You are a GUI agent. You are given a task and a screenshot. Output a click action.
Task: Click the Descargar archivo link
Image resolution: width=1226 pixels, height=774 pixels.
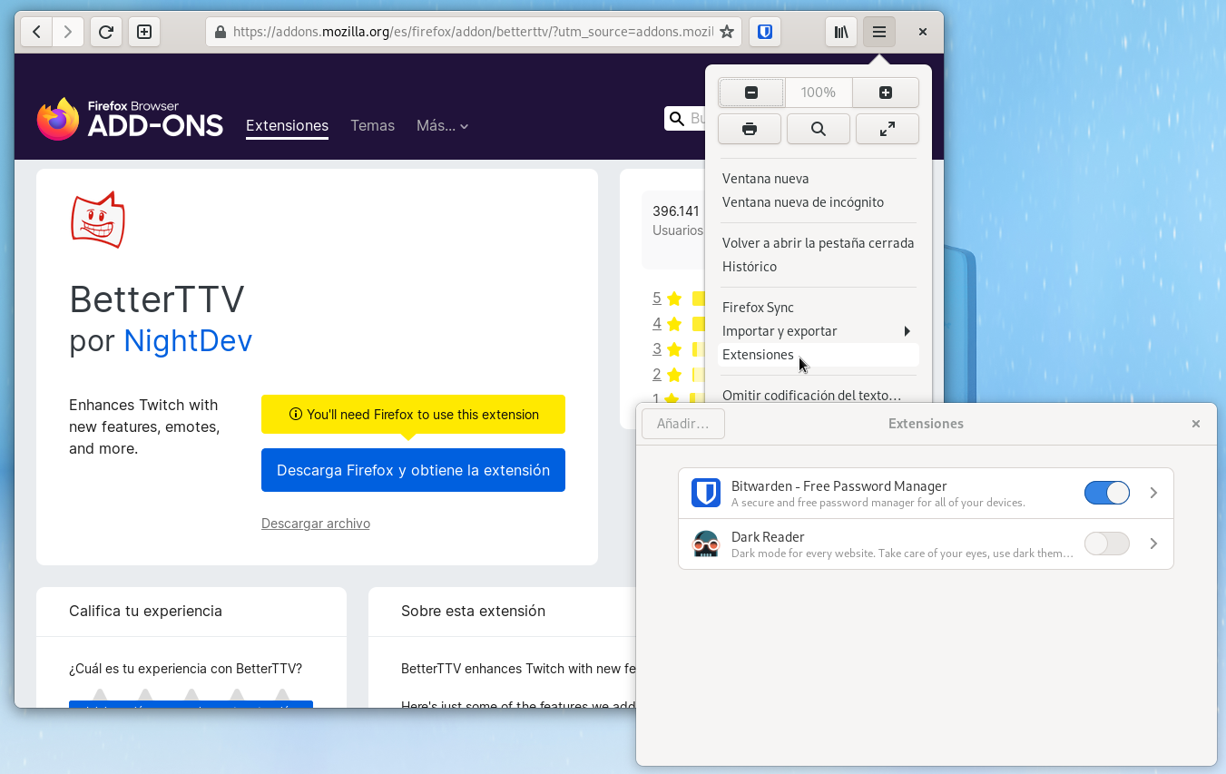tap(315, 523)
